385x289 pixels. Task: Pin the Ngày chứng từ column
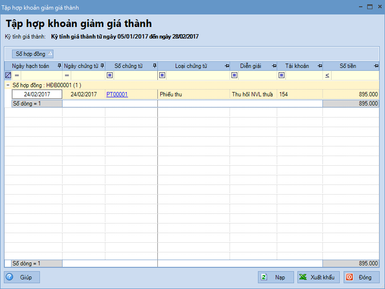pyautogui.click(x=102, y=66)
